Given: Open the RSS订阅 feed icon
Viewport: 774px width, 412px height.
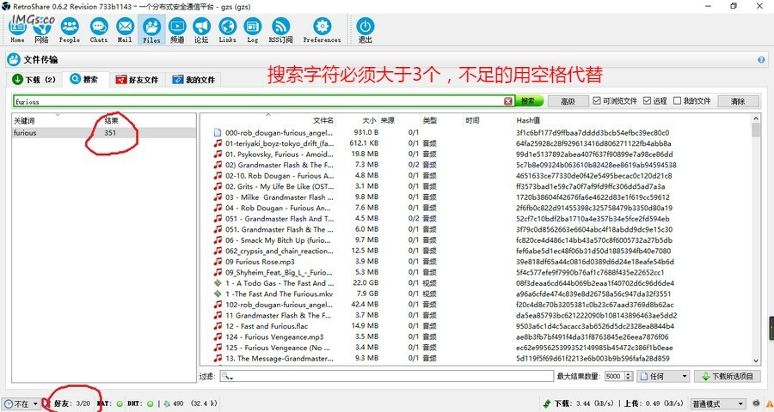Looking at the screenshot, I should (281, 29).
